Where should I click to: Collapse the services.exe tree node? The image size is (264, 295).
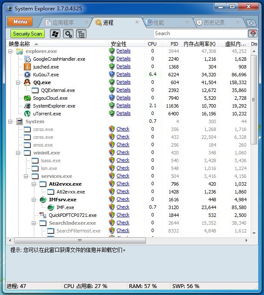click(26, 176)
